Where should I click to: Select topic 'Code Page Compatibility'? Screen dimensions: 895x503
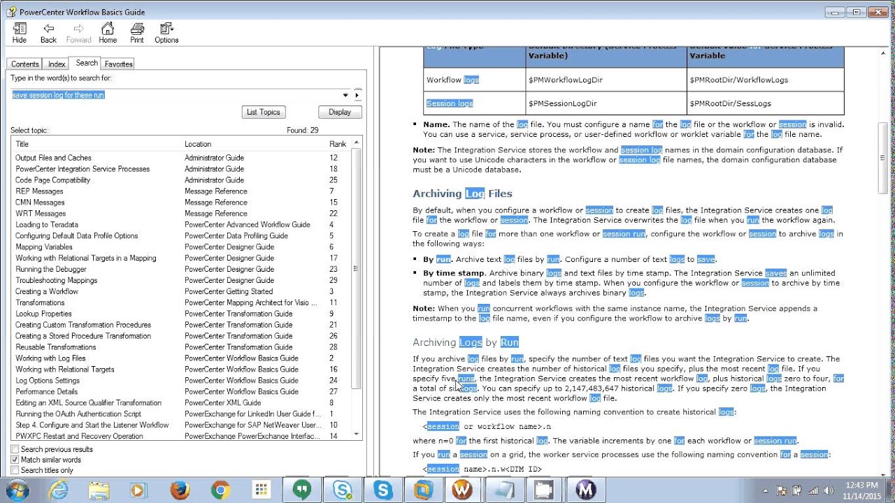tap(53, 180)
